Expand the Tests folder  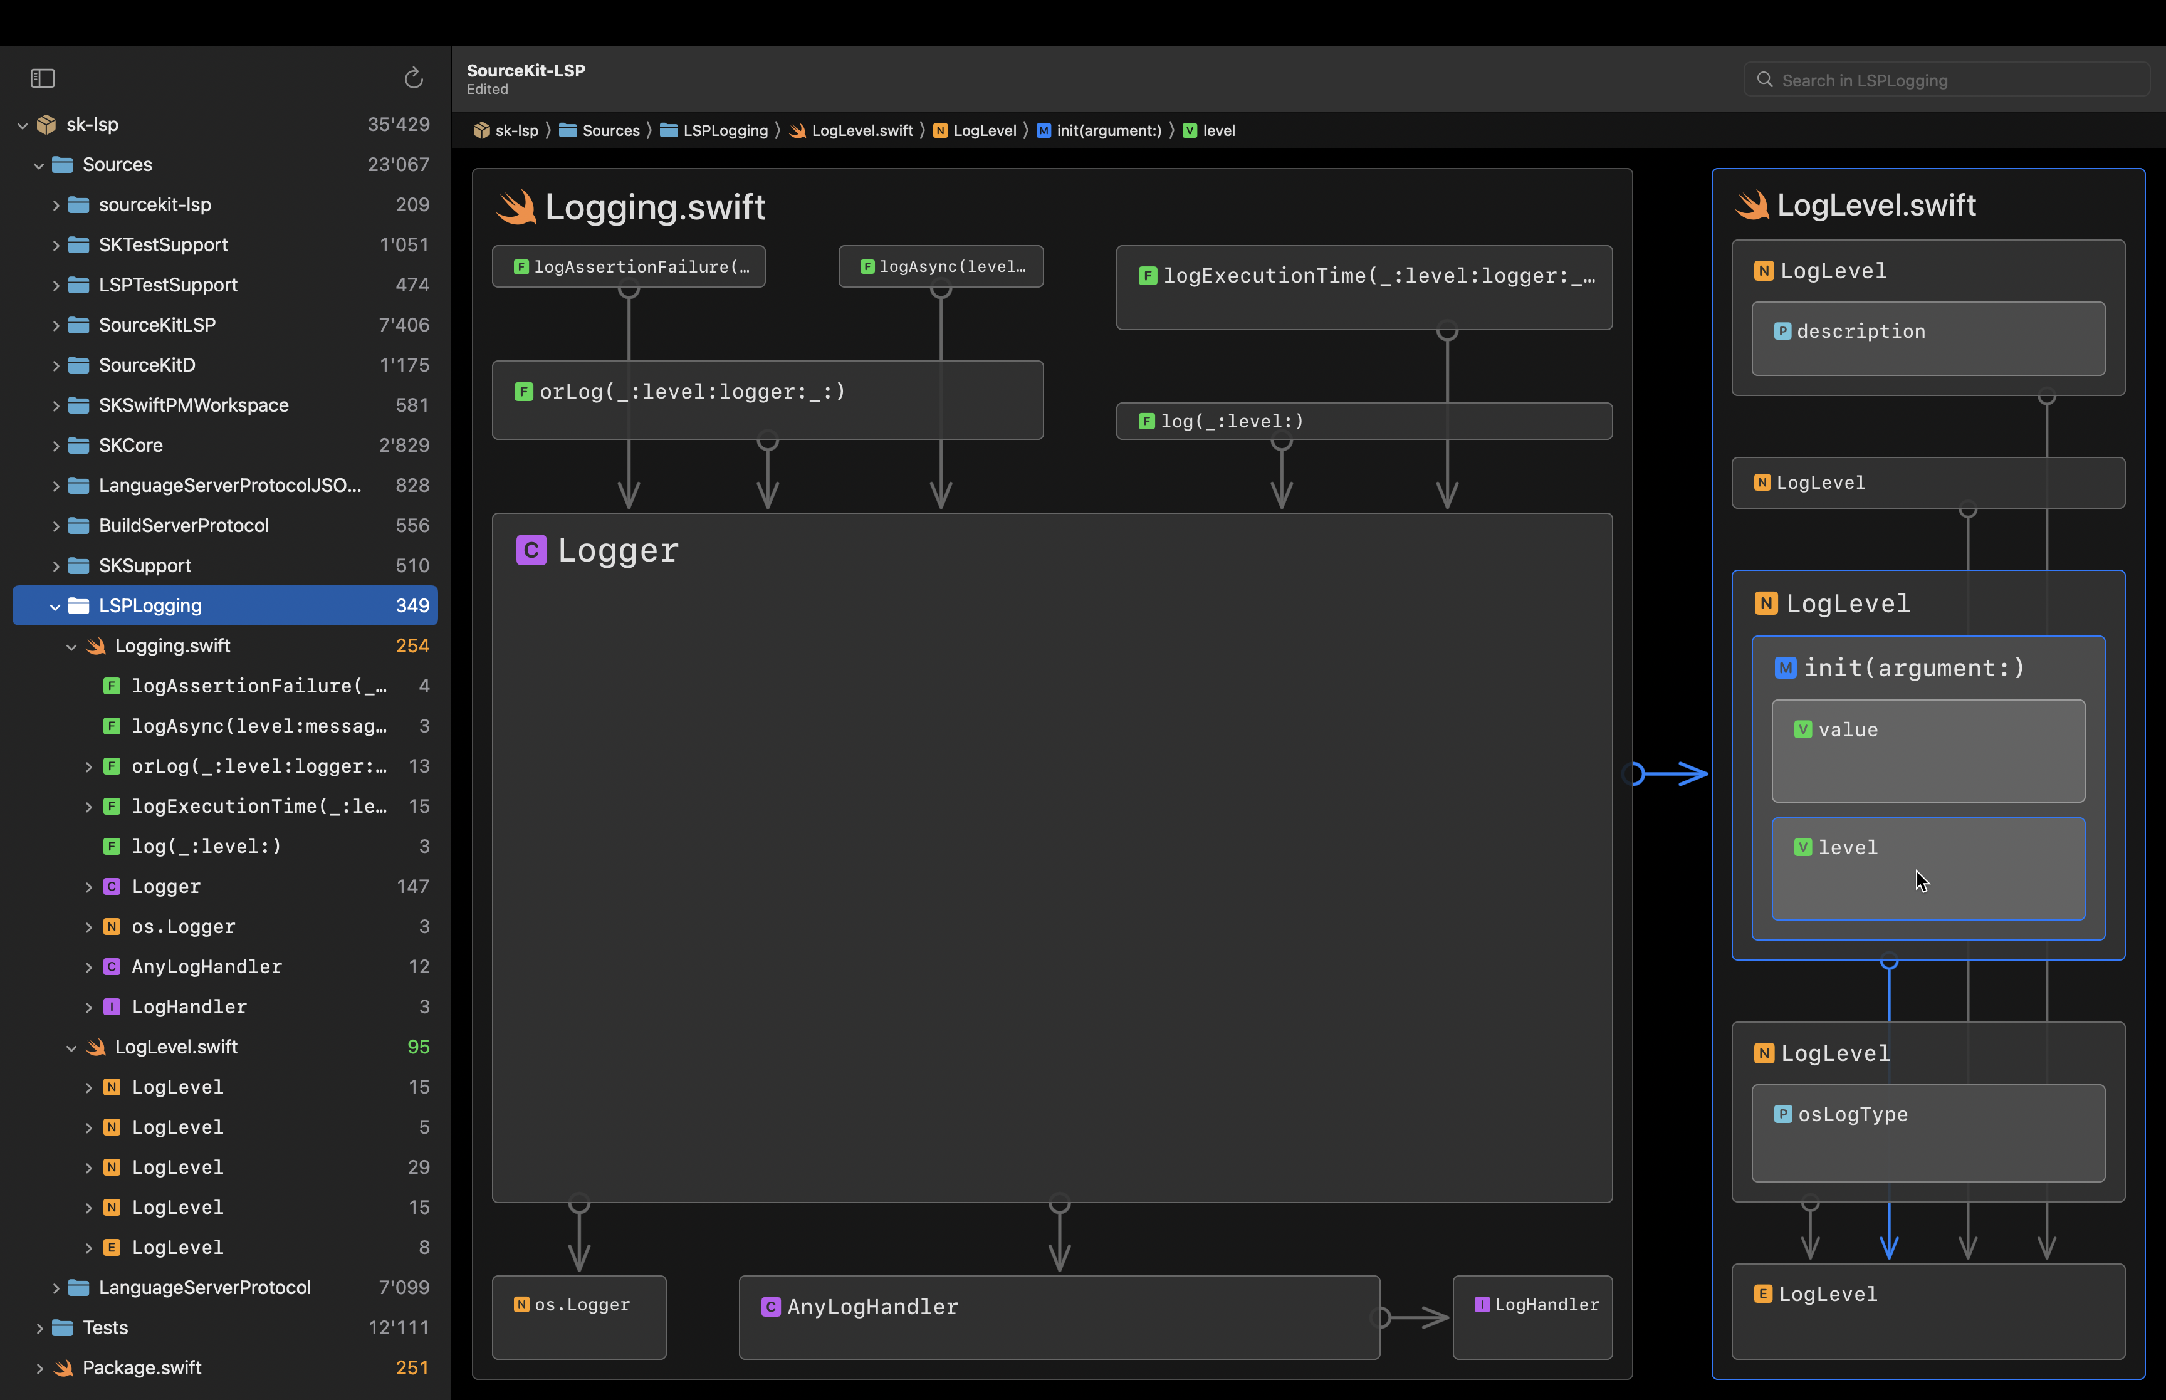click(x=39, y=1328)
